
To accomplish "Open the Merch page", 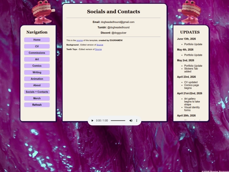I will 37,98.
